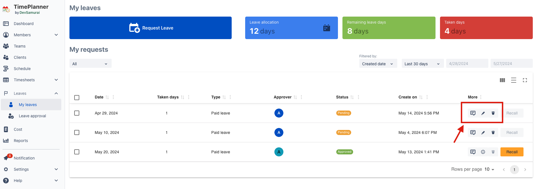Tick checkbox for May 20, 2024 row
The image size is (537, 189).
pyautogui.click(x=77, y=152)
